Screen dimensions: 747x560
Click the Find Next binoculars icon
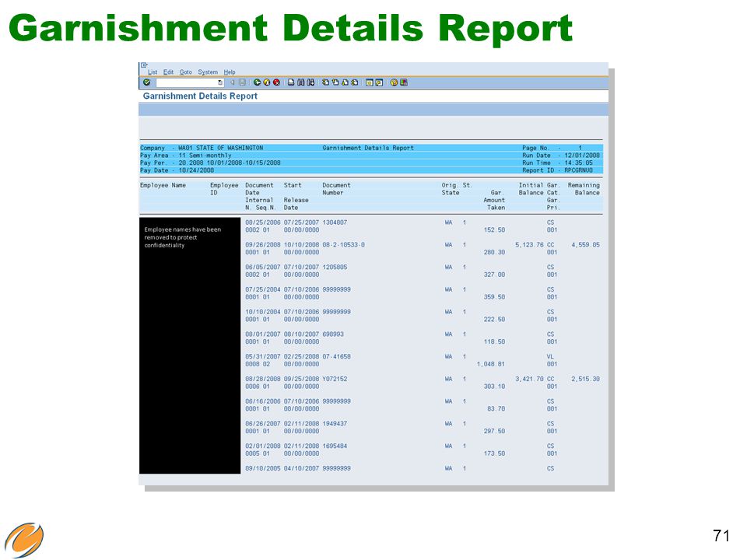(x=310, y=82)
